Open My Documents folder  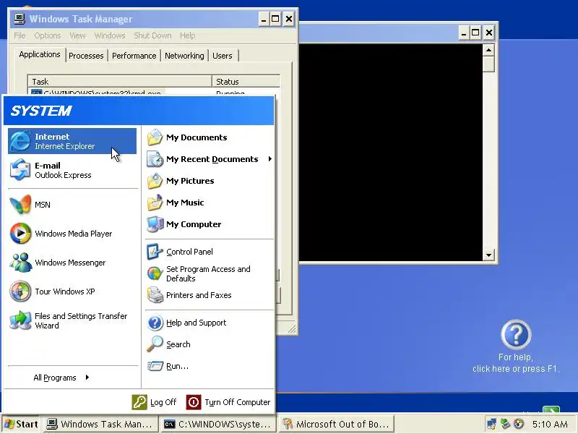[210, 137]
